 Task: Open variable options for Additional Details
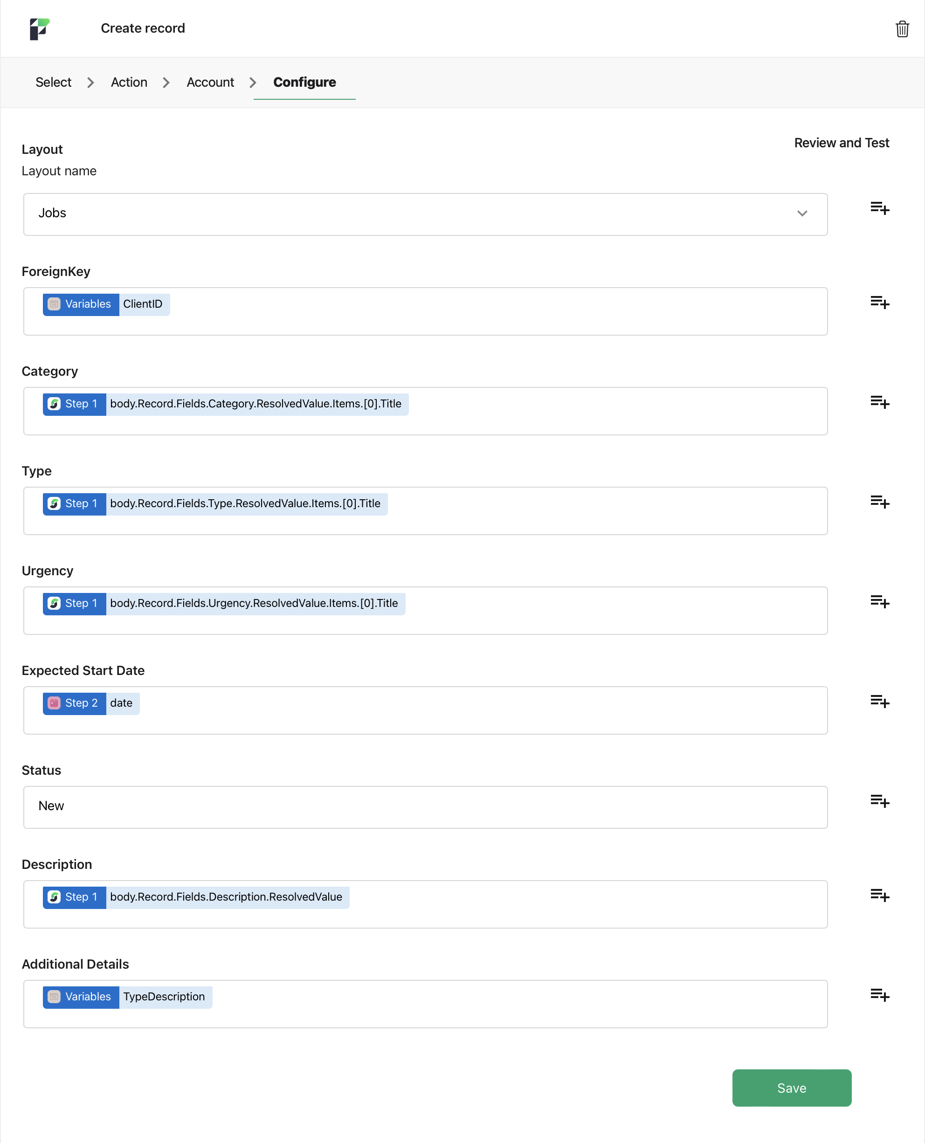pyautogui.click(x=879, y=995)
